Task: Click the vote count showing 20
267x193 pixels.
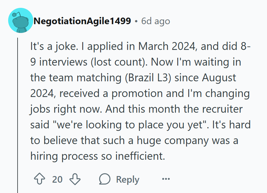Action: (57, 180)
